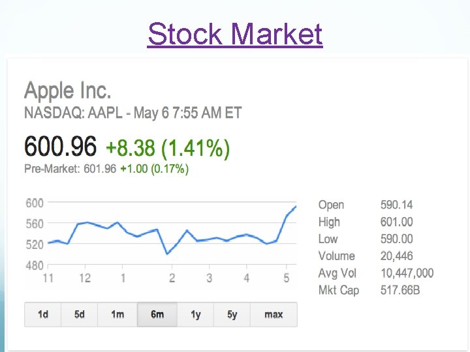The height and width of the screenshot is (352, 470).
Task: Select the 1d time range tab
Action: [43, 314]
